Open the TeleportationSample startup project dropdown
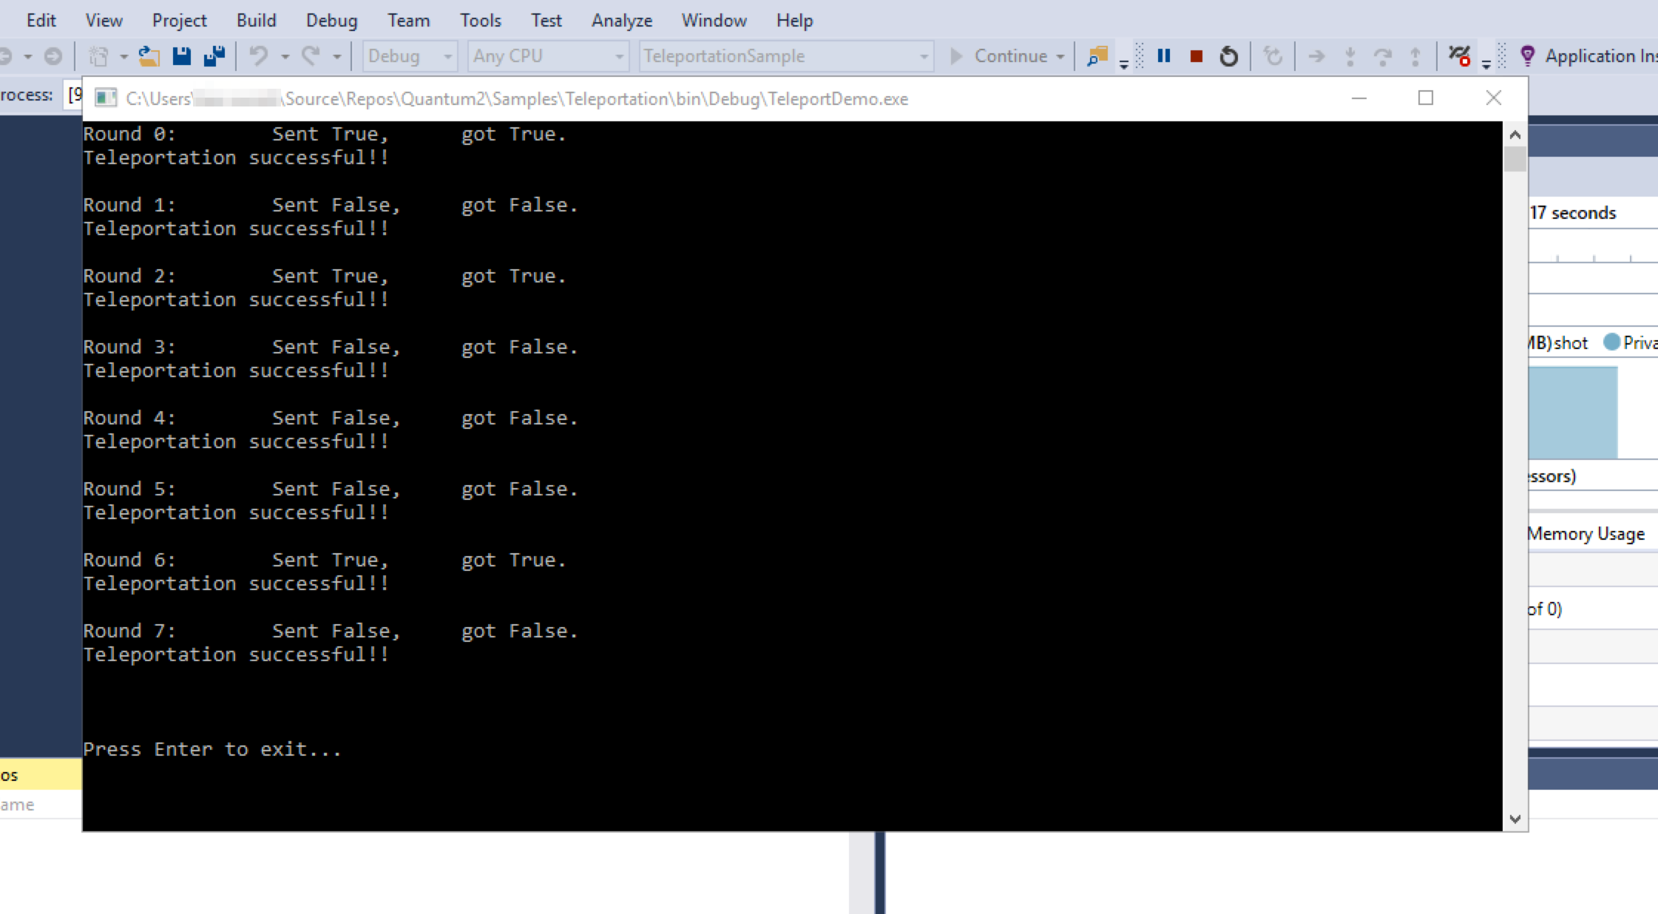 (785, 56)
